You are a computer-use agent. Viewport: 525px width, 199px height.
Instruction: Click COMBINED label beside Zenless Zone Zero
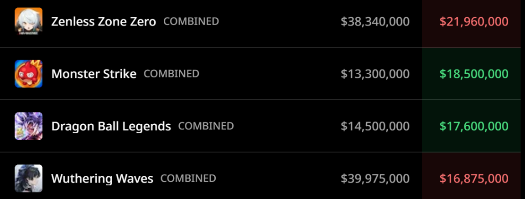pos(191,21)
